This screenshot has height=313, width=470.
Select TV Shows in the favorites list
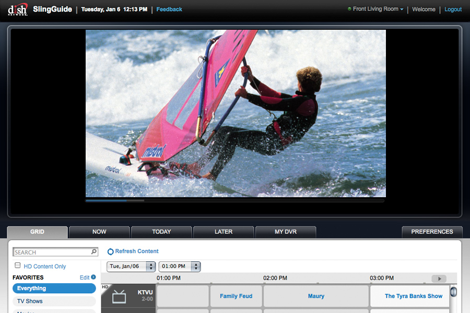[30, 301]
